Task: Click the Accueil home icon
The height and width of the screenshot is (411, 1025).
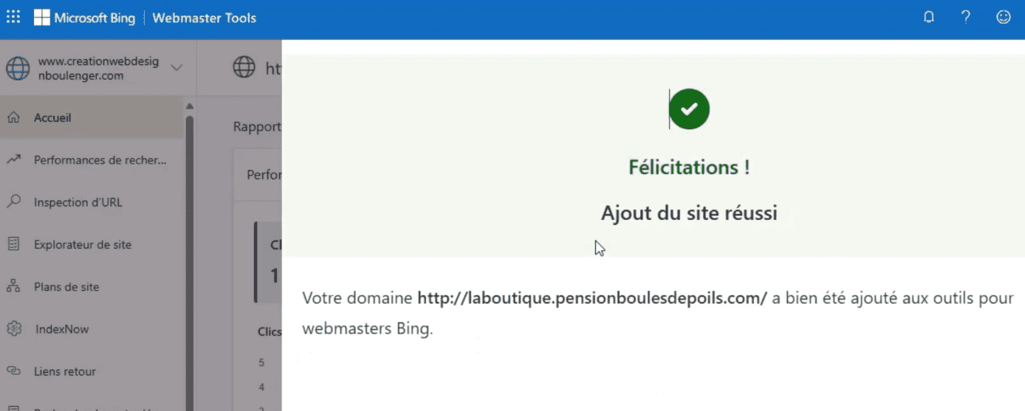Action: 13,117
